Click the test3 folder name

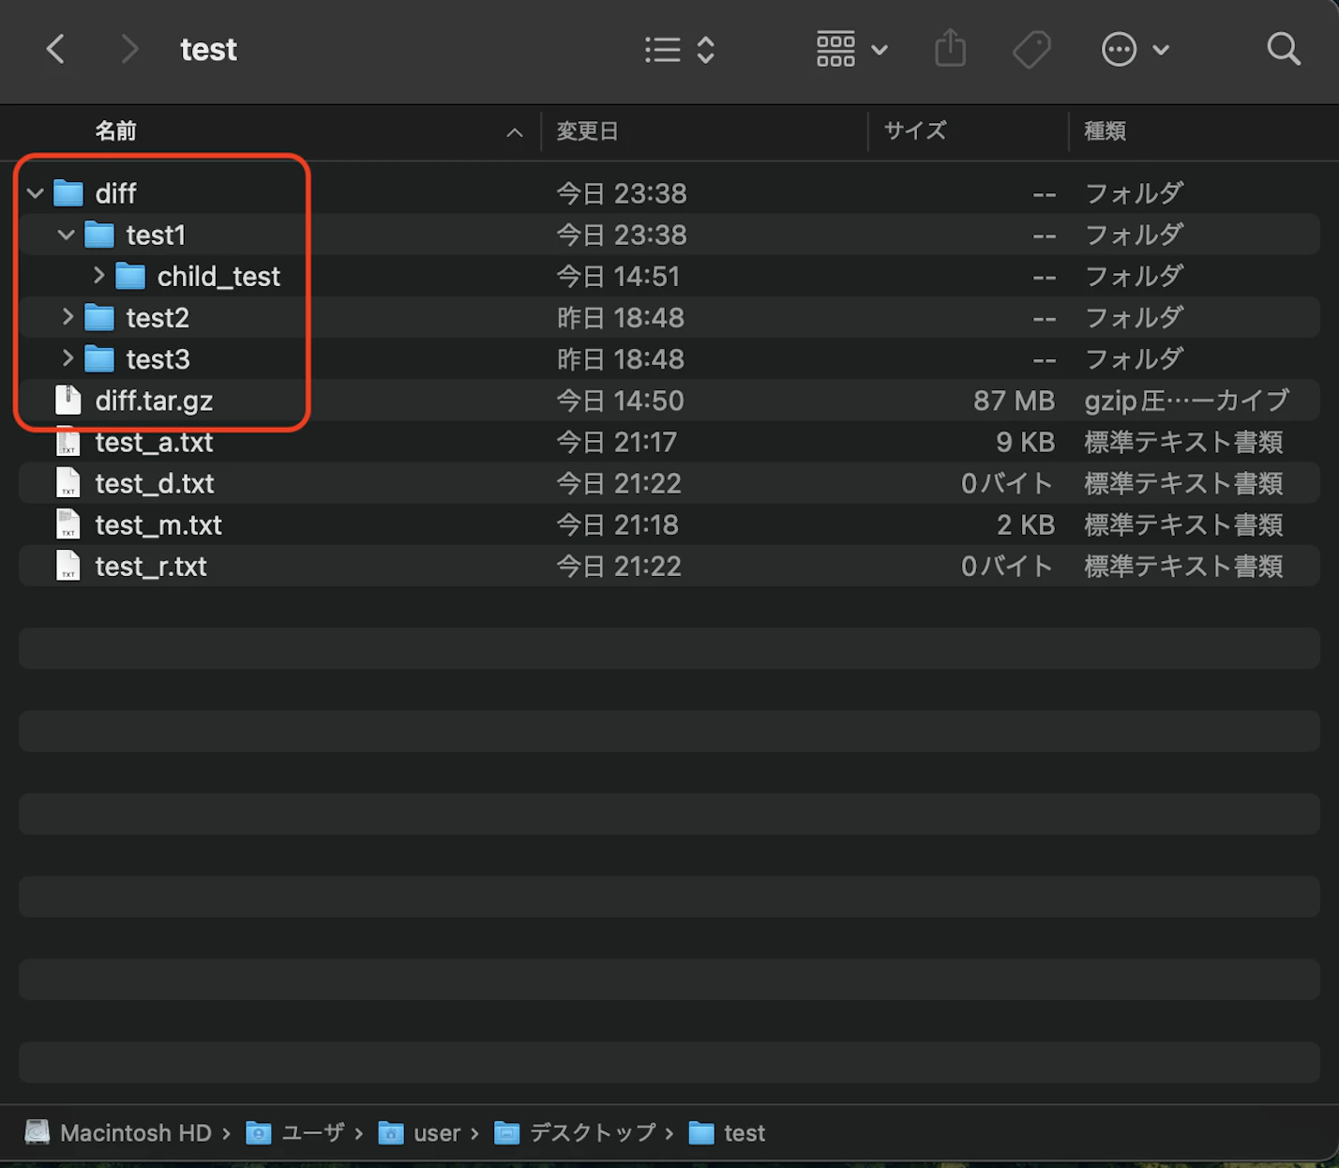(x=158, y=358)
